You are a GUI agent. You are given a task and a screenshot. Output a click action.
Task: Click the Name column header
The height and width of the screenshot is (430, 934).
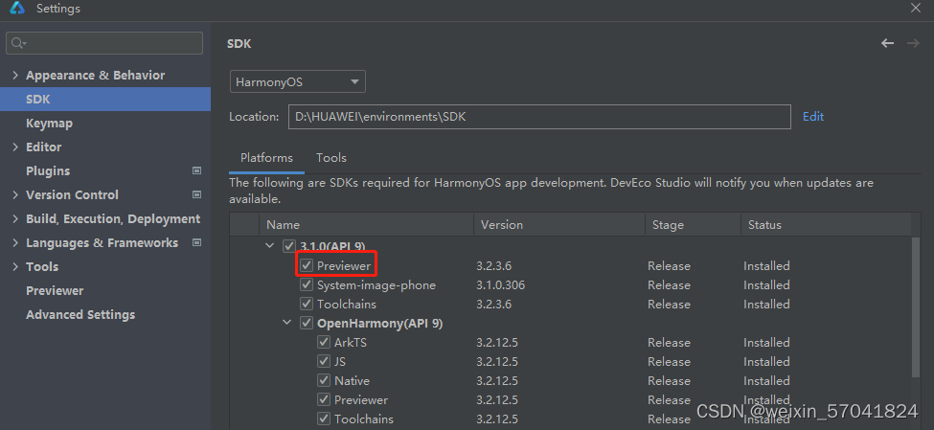pos(366,224)
